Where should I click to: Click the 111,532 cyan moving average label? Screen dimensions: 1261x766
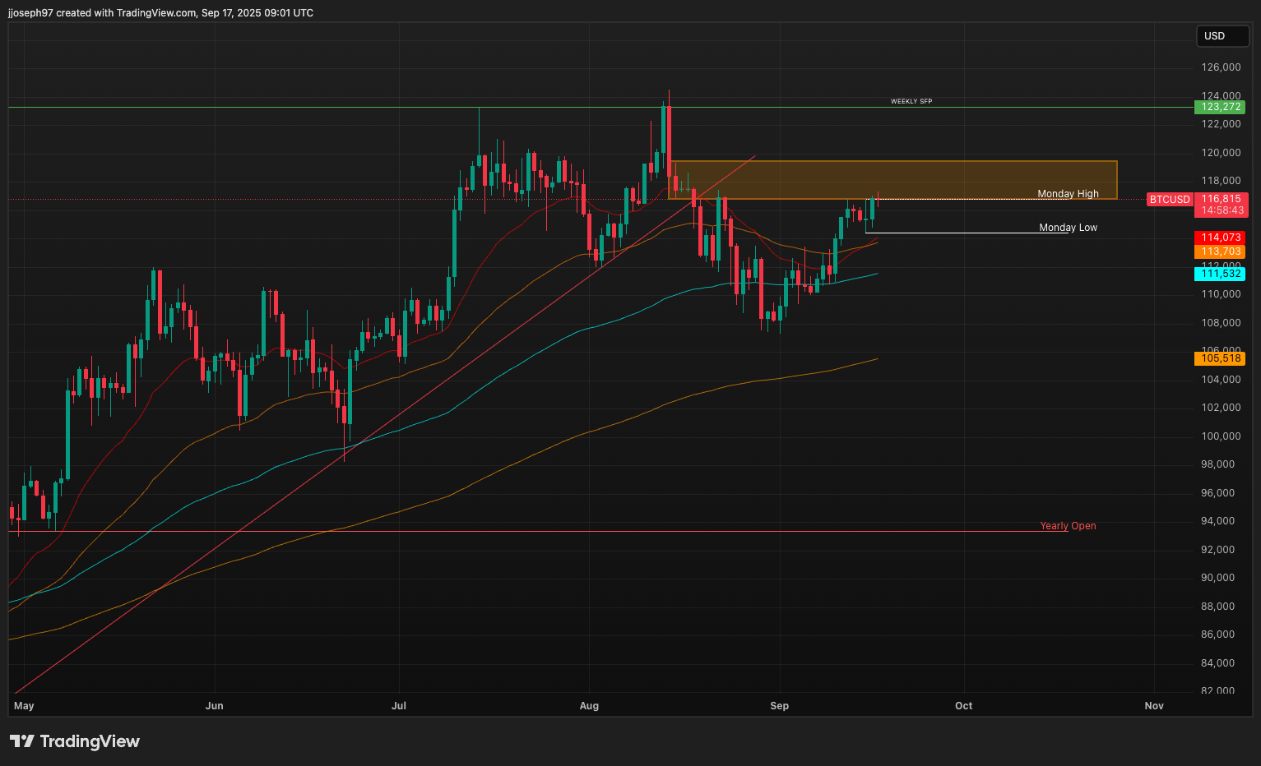click(x=1220, y=274)
